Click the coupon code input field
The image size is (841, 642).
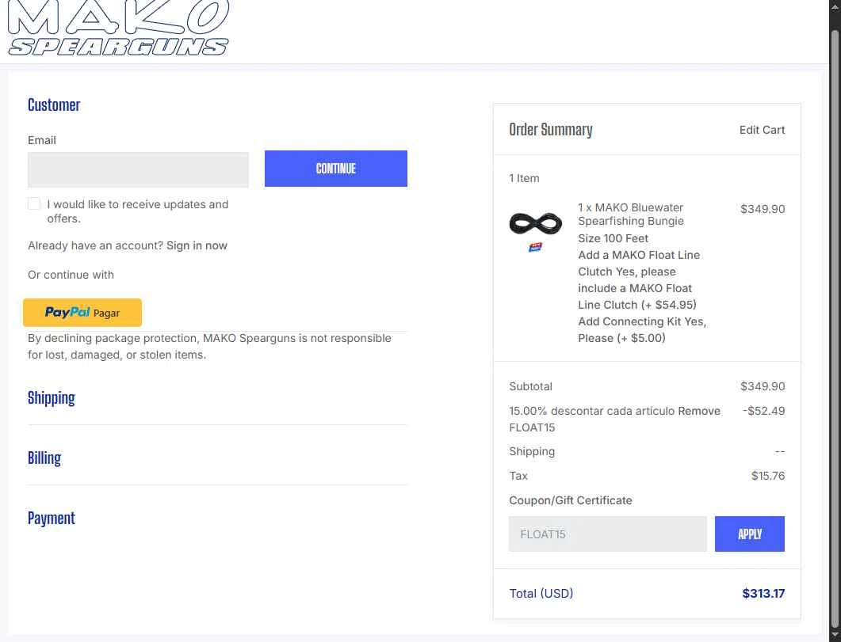[608, 534]
